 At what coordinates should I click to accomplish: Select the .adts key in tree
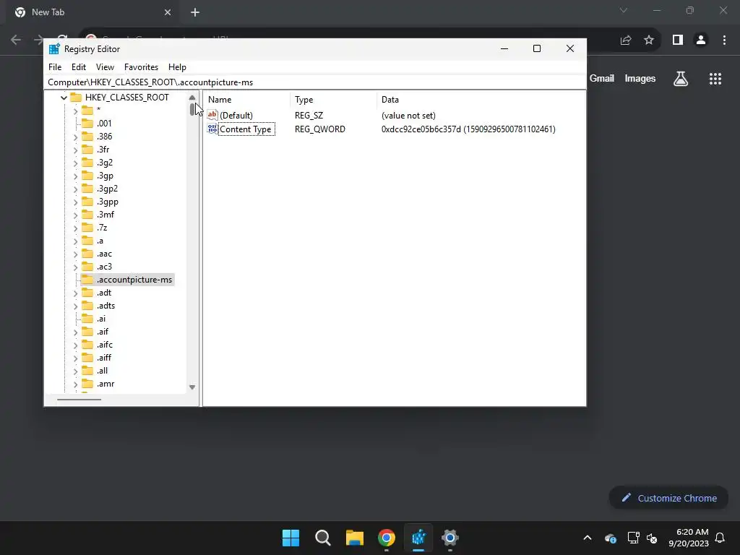[106, 306]
